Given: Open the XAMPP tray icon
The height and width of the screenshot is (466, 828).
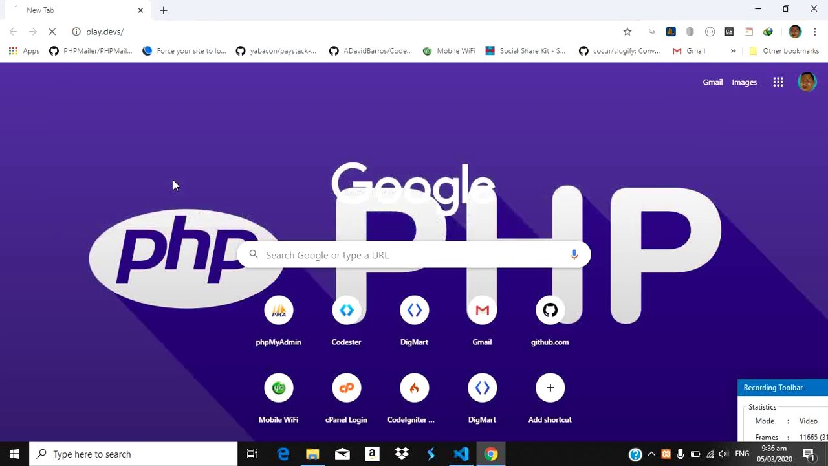Looking at the screenshot, I should pos(666,454).
